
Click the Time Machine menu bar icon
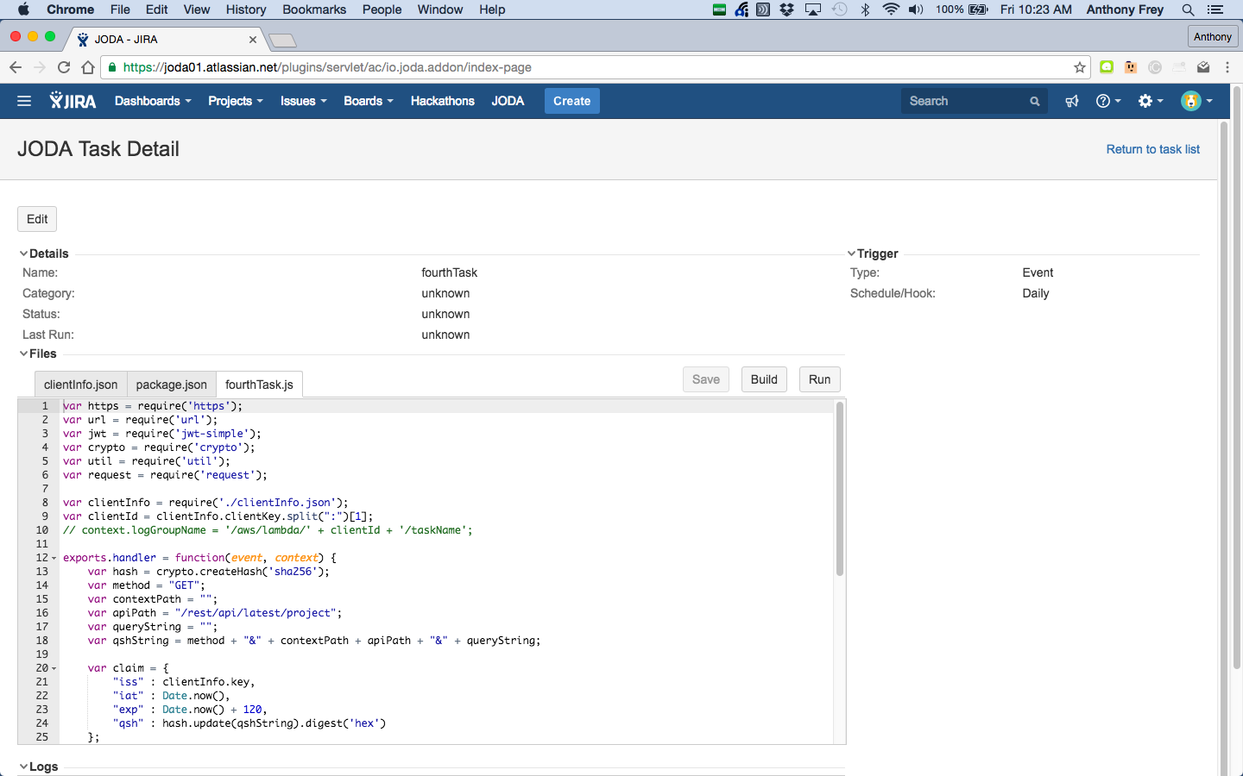point(839,9)
